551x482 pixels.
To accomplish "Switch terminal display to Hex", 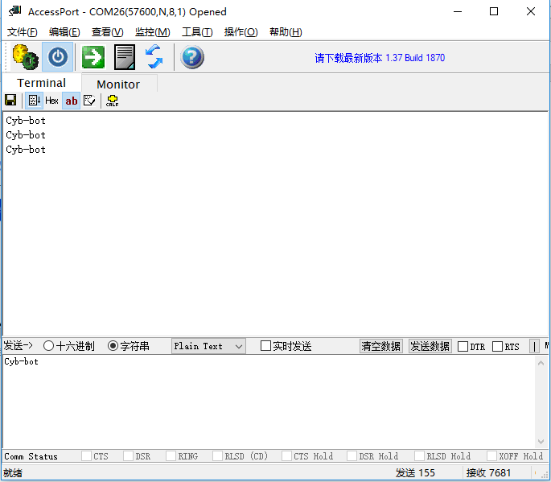I will (51, 101).
